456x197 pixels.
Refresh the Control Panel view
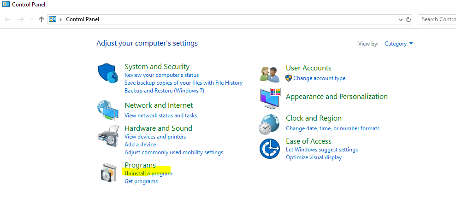pyautogui.click(x=409, y=19)
